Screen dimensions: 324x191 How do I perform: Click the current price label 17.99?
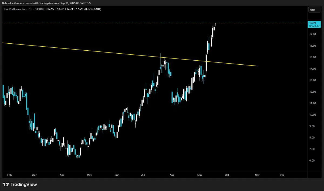coord(312,23)
